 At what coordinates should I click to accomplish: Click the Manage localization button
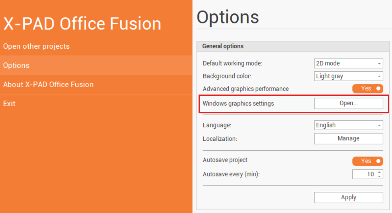point(348,138)
